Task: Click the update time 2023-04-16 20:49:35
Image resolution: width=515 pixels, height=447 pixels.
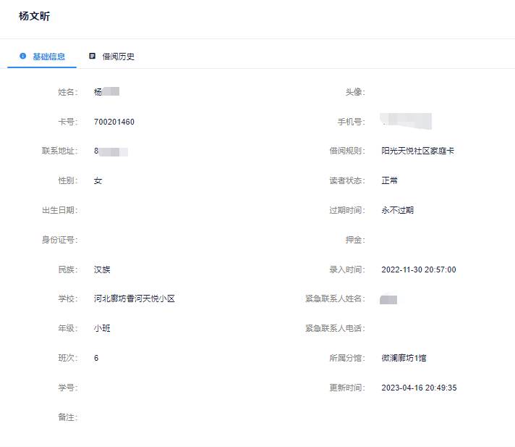Action: point(419,388)
